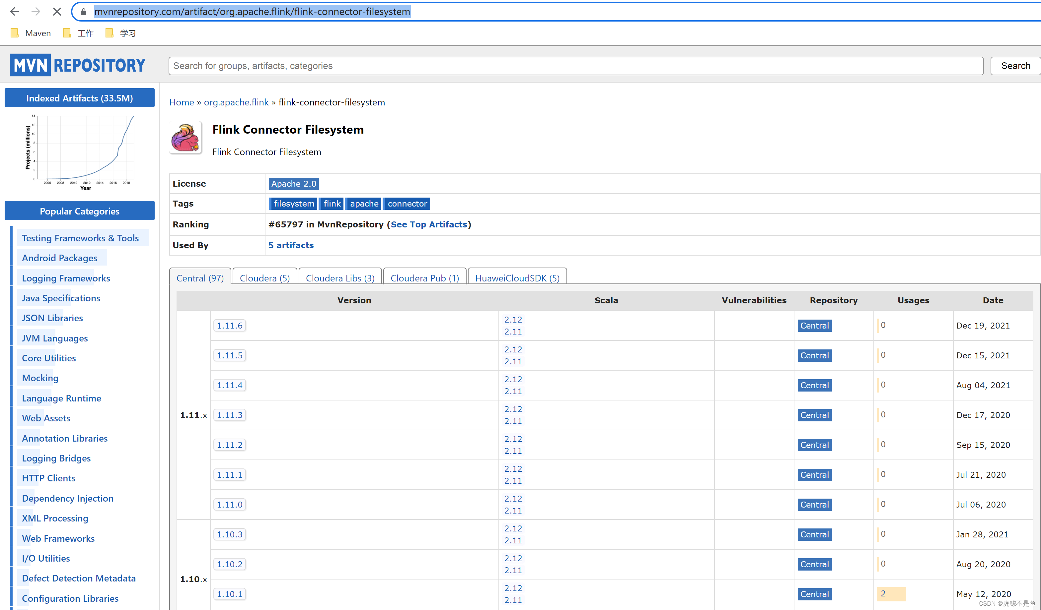Click the Central repository badge for 1.10.3
Screen dimensions: 1041x610
(814, 534)
